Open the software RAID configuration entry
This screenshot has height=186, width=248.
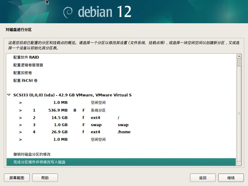121,57
